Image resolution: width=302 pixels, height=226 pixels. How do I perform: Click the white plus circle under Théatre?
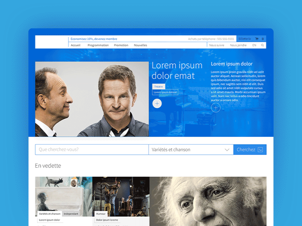(157, 104)
